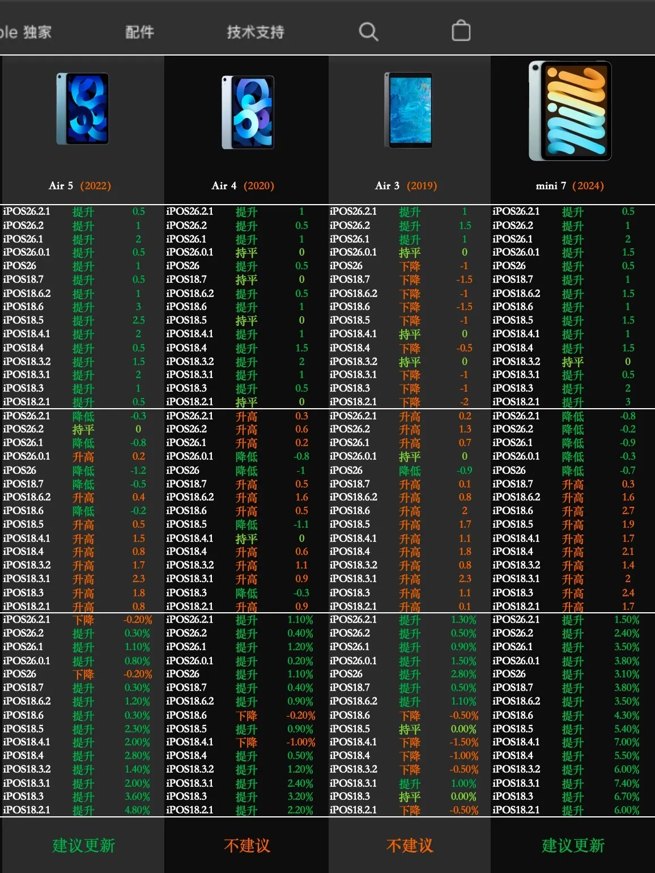Click the 1.9 value in mini 7 column
Viewport: 655px width, 873px height.
click(x=628, y=524)
